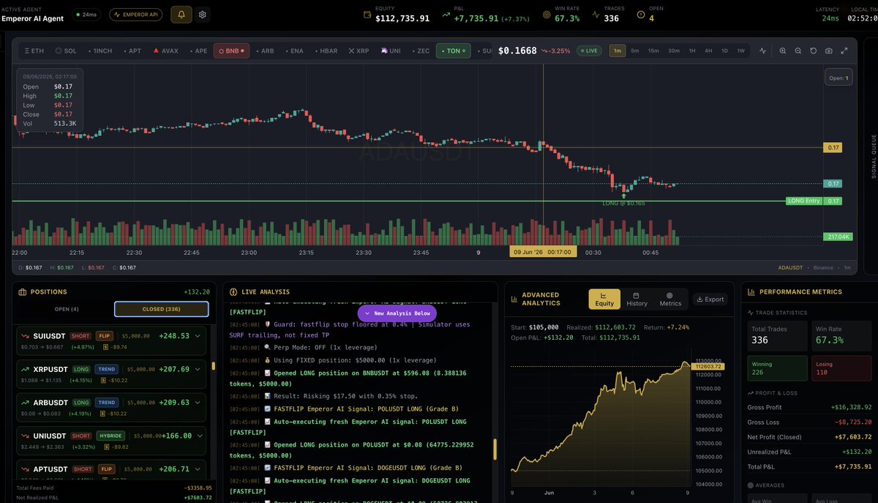The height and width of the screenshot is (503, 878).
Task: Click the Live Analysis panel icon
Action: 234,291
